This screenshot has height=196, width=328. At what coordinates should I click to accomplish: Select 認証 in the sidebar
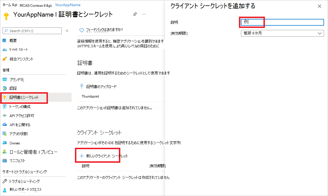point(13,88)
